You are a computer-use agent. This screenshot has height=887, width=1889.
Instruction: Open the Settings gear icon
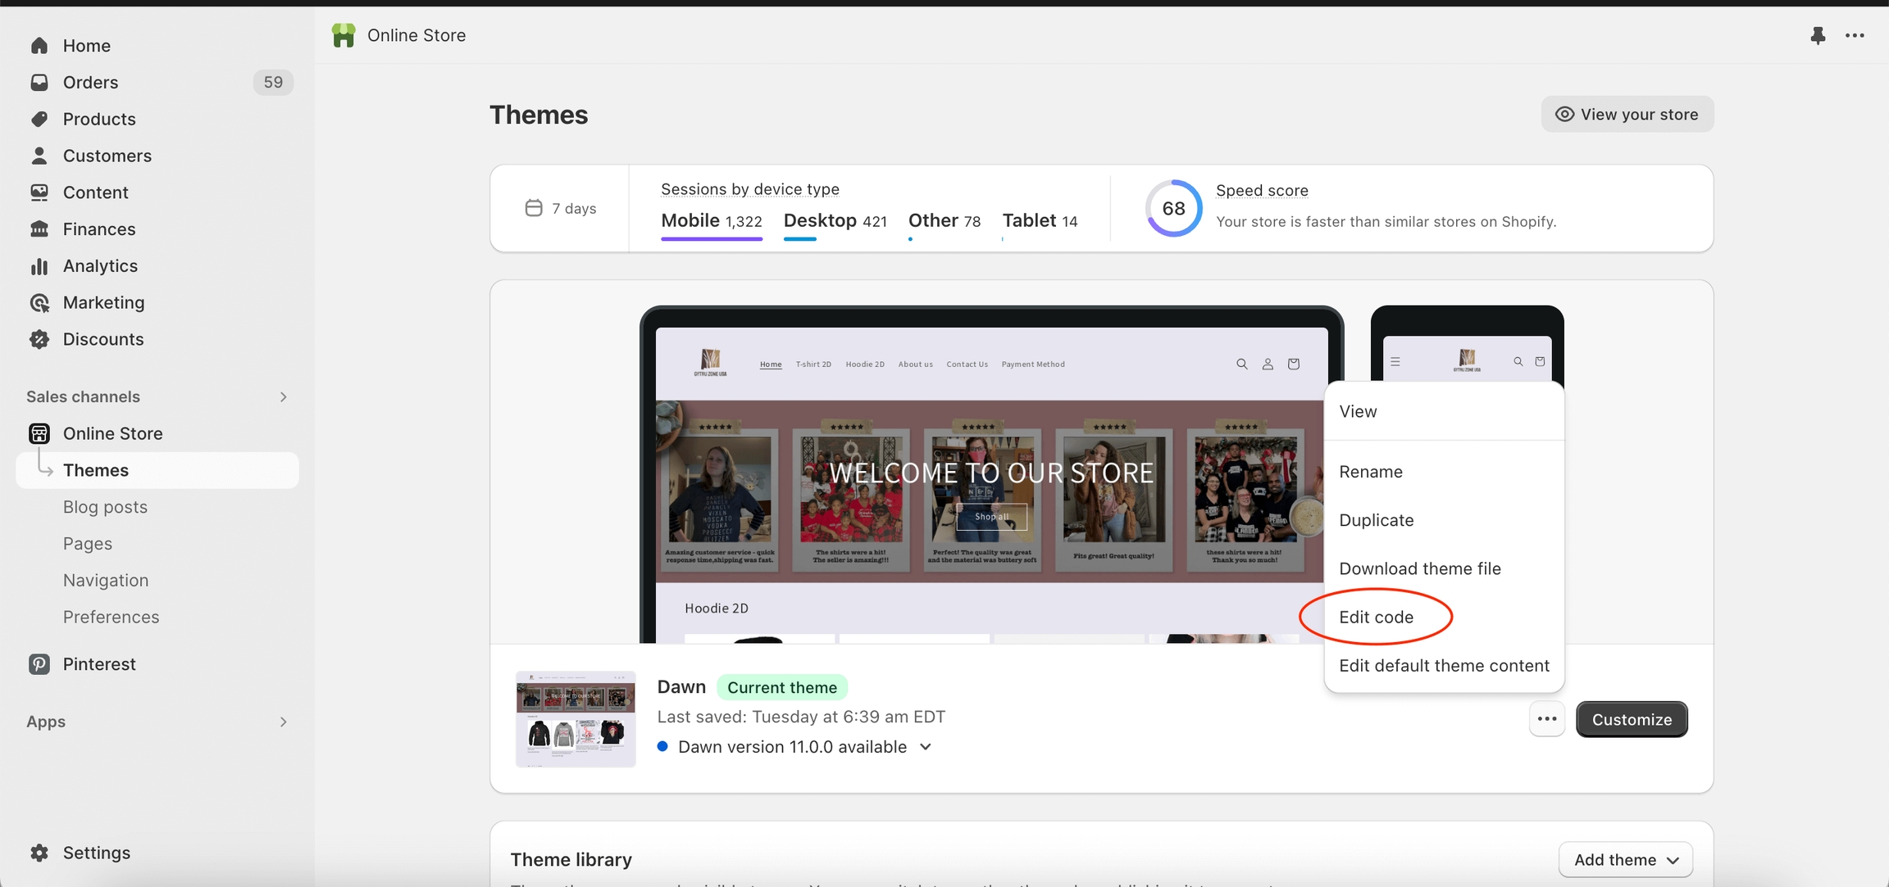click(39, 853)
